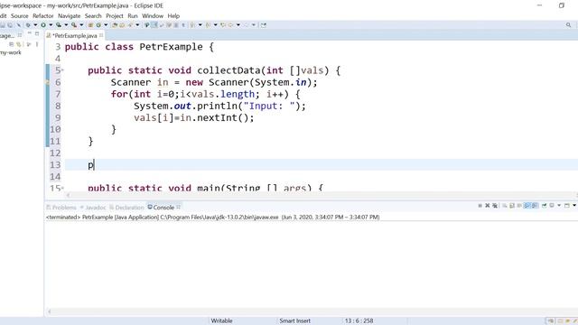Close the Console tab
The width and height of the screenshot is (578, 325).
pyautogui.click(x=179, y=207)
